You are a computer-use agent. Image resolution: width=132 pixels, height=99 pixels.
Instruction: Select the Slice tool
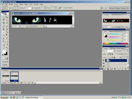(x=7, y=23)
